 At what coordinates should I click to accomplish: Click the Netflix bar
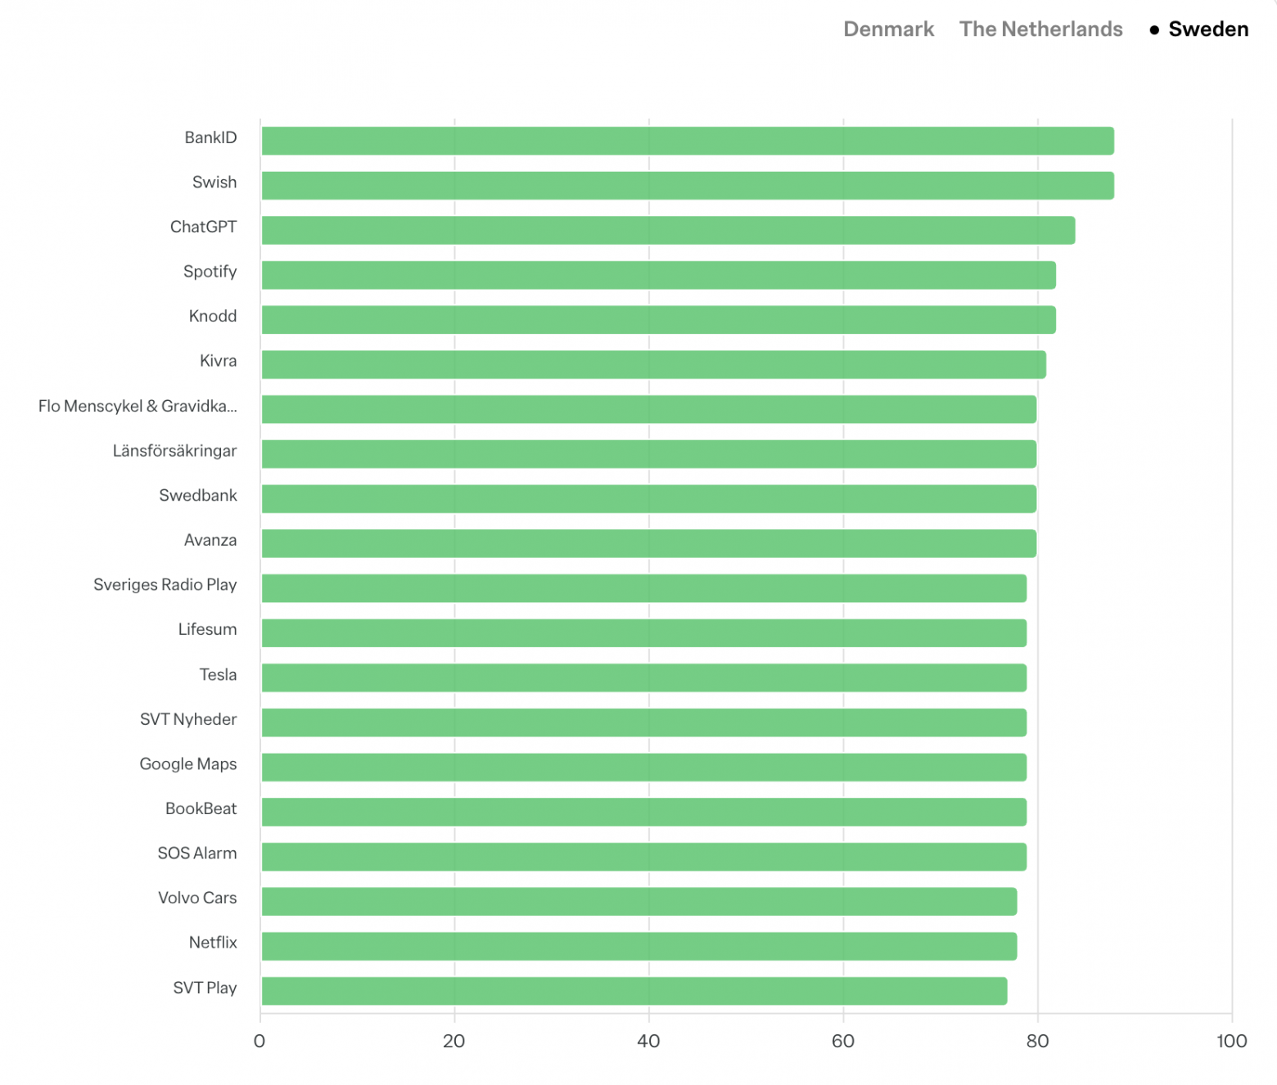pos(638,946)
